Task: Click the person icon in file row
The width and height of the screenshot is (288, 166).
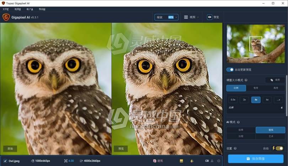Action: (x=212, y=161)
